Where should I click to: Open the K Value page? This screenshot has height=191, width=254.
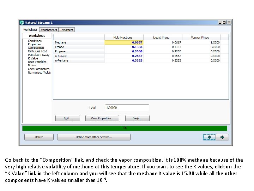[33, 58]
